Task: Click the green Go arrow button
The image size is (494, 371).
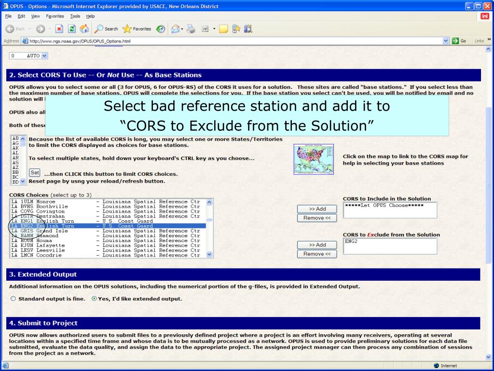Action: point(455,41)
